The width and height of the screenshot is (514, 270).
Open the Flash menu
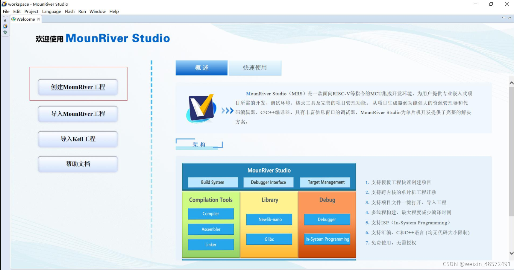pos(70,11)
